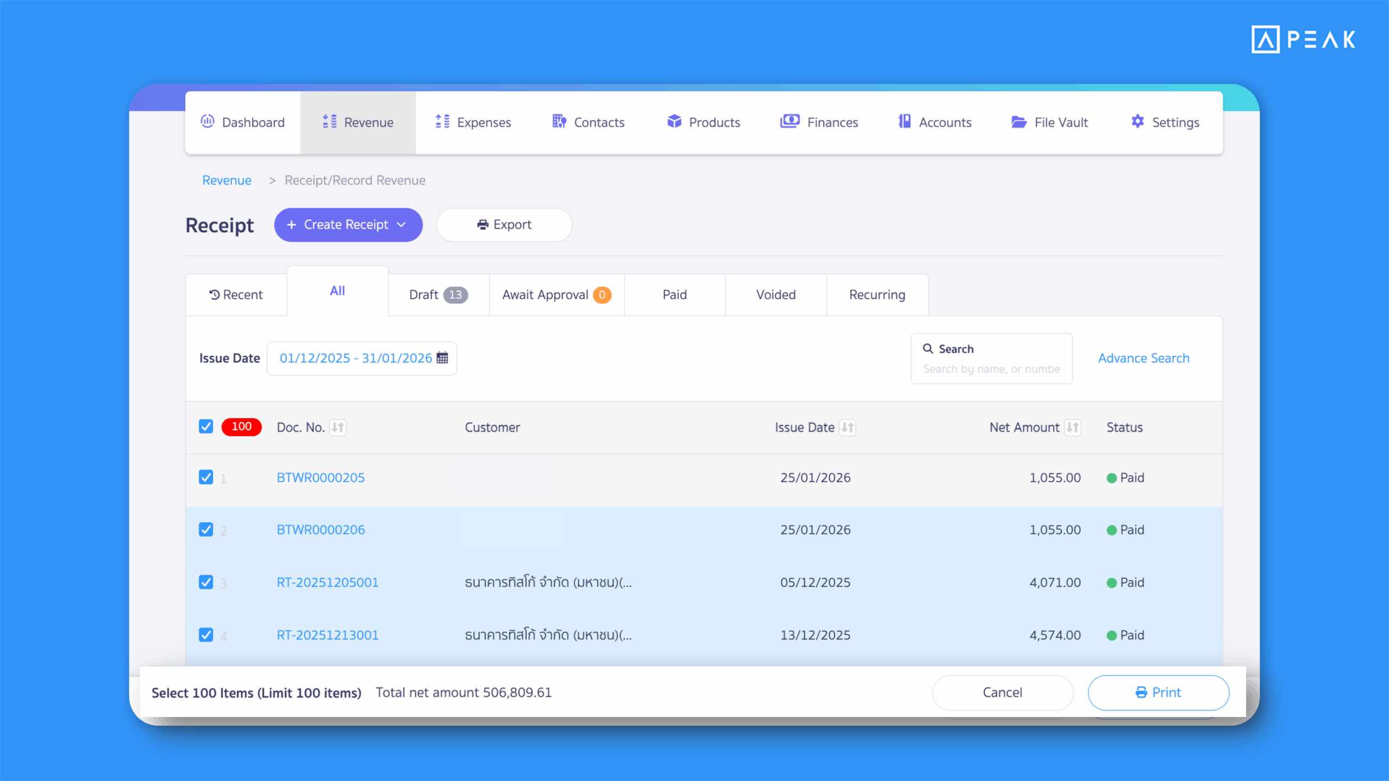Navigate to Finances
This screenshot has height=781, width=1389.
(819, 122)
